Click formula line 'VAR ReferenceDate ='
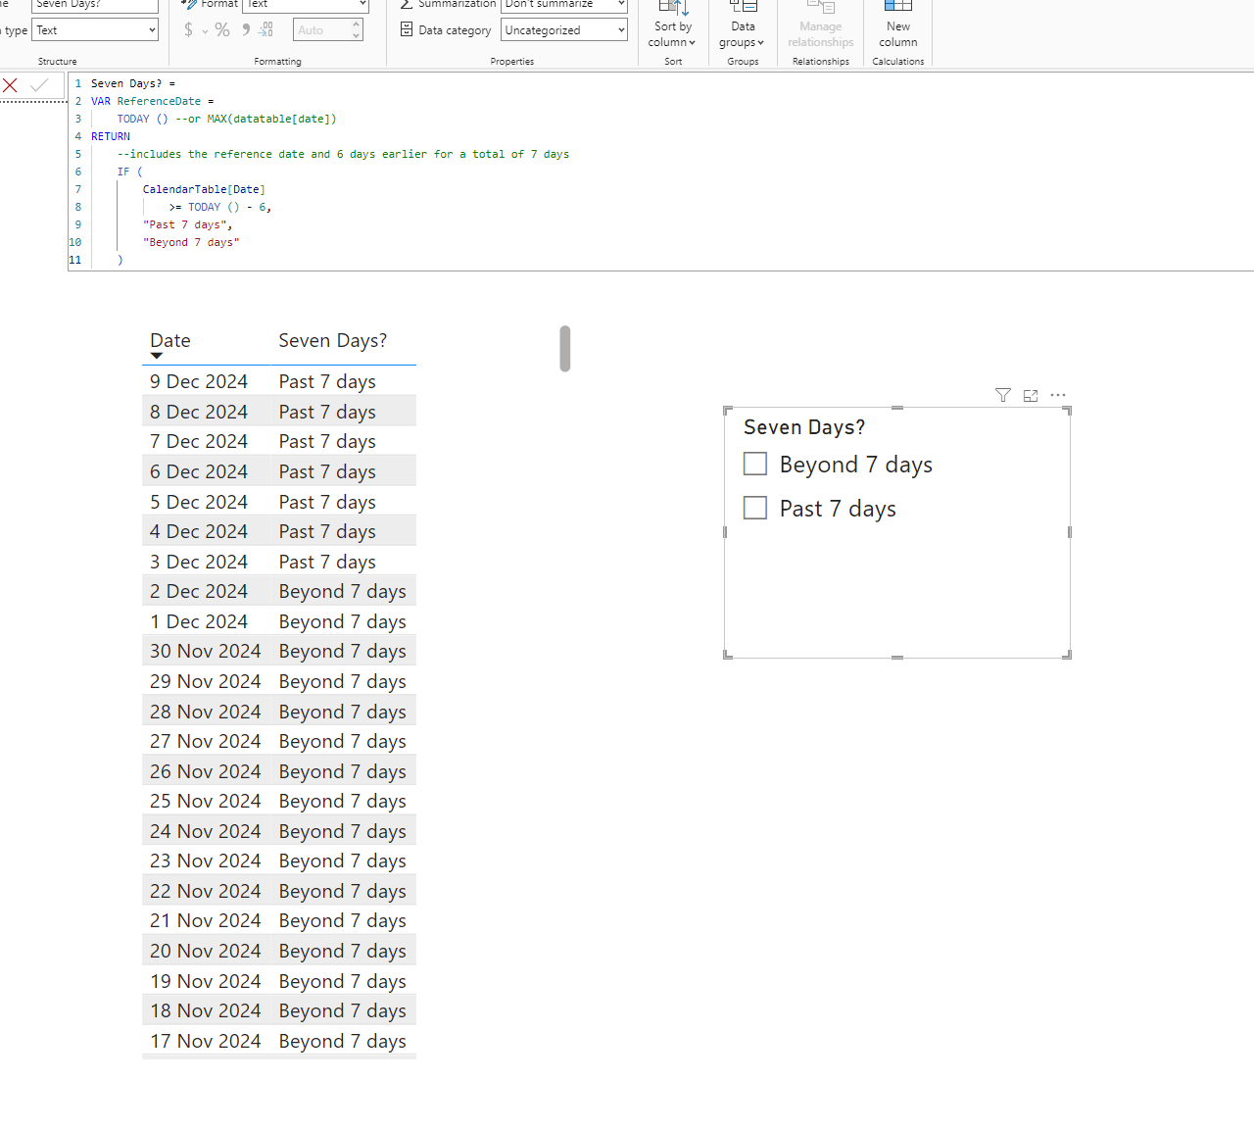The height and width of the screenshot is (1131, 1254). [153, 101]
